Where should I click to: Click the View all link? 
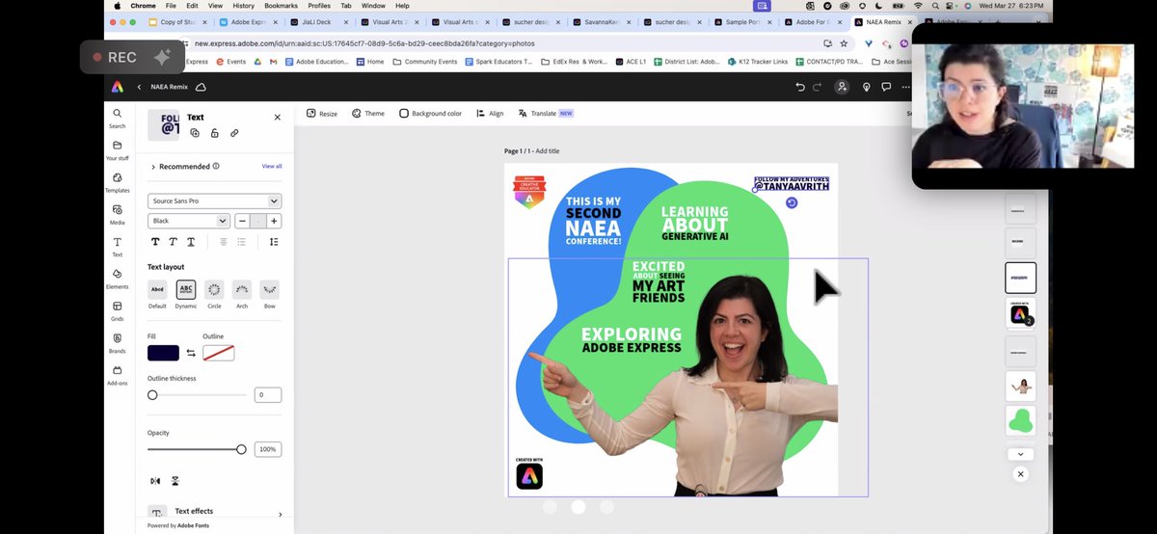[x=272, y=166]
